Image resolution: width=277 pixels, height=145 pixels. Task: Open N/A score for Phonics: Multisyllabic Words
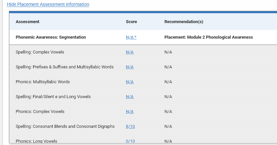tap(130, 82)
